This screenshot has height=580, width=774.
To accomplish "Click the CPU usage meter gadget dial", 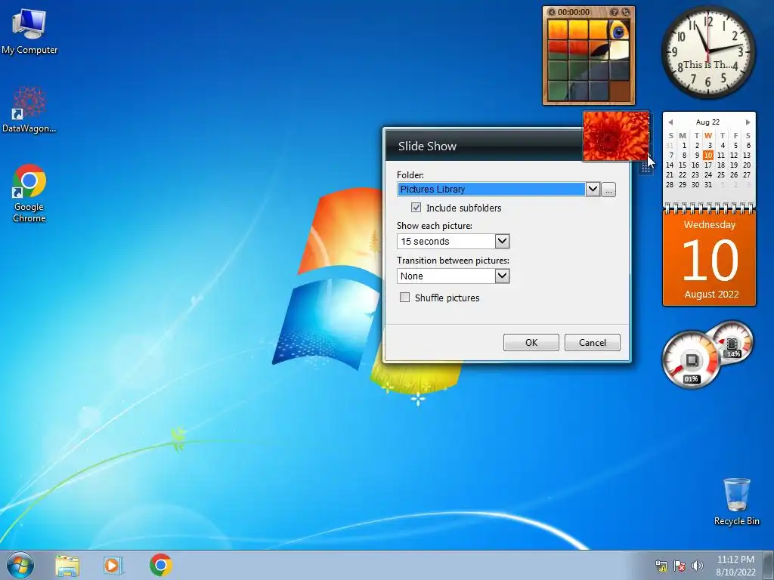I will (691, 360).
